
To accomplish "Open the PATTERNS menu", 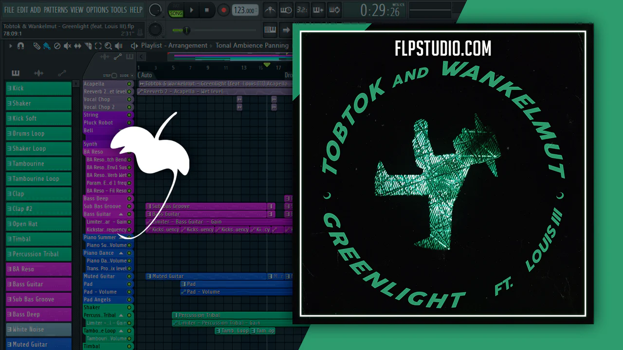I will coord(56,10).
